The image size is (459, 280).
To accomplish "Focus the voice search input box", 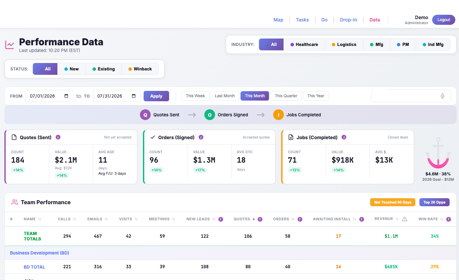I will pyautogui.click(x=411, y=96).
